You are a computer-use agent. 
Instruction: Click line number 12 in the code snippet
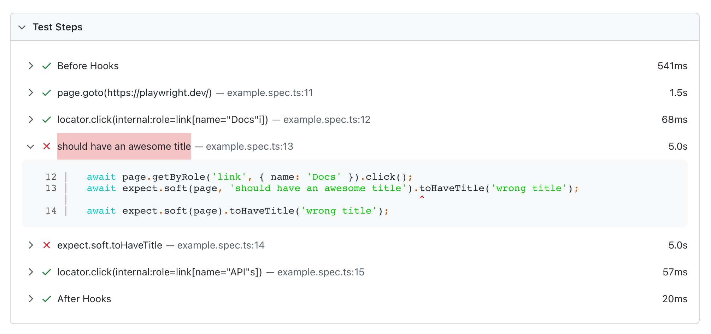(x=51, y=177)
